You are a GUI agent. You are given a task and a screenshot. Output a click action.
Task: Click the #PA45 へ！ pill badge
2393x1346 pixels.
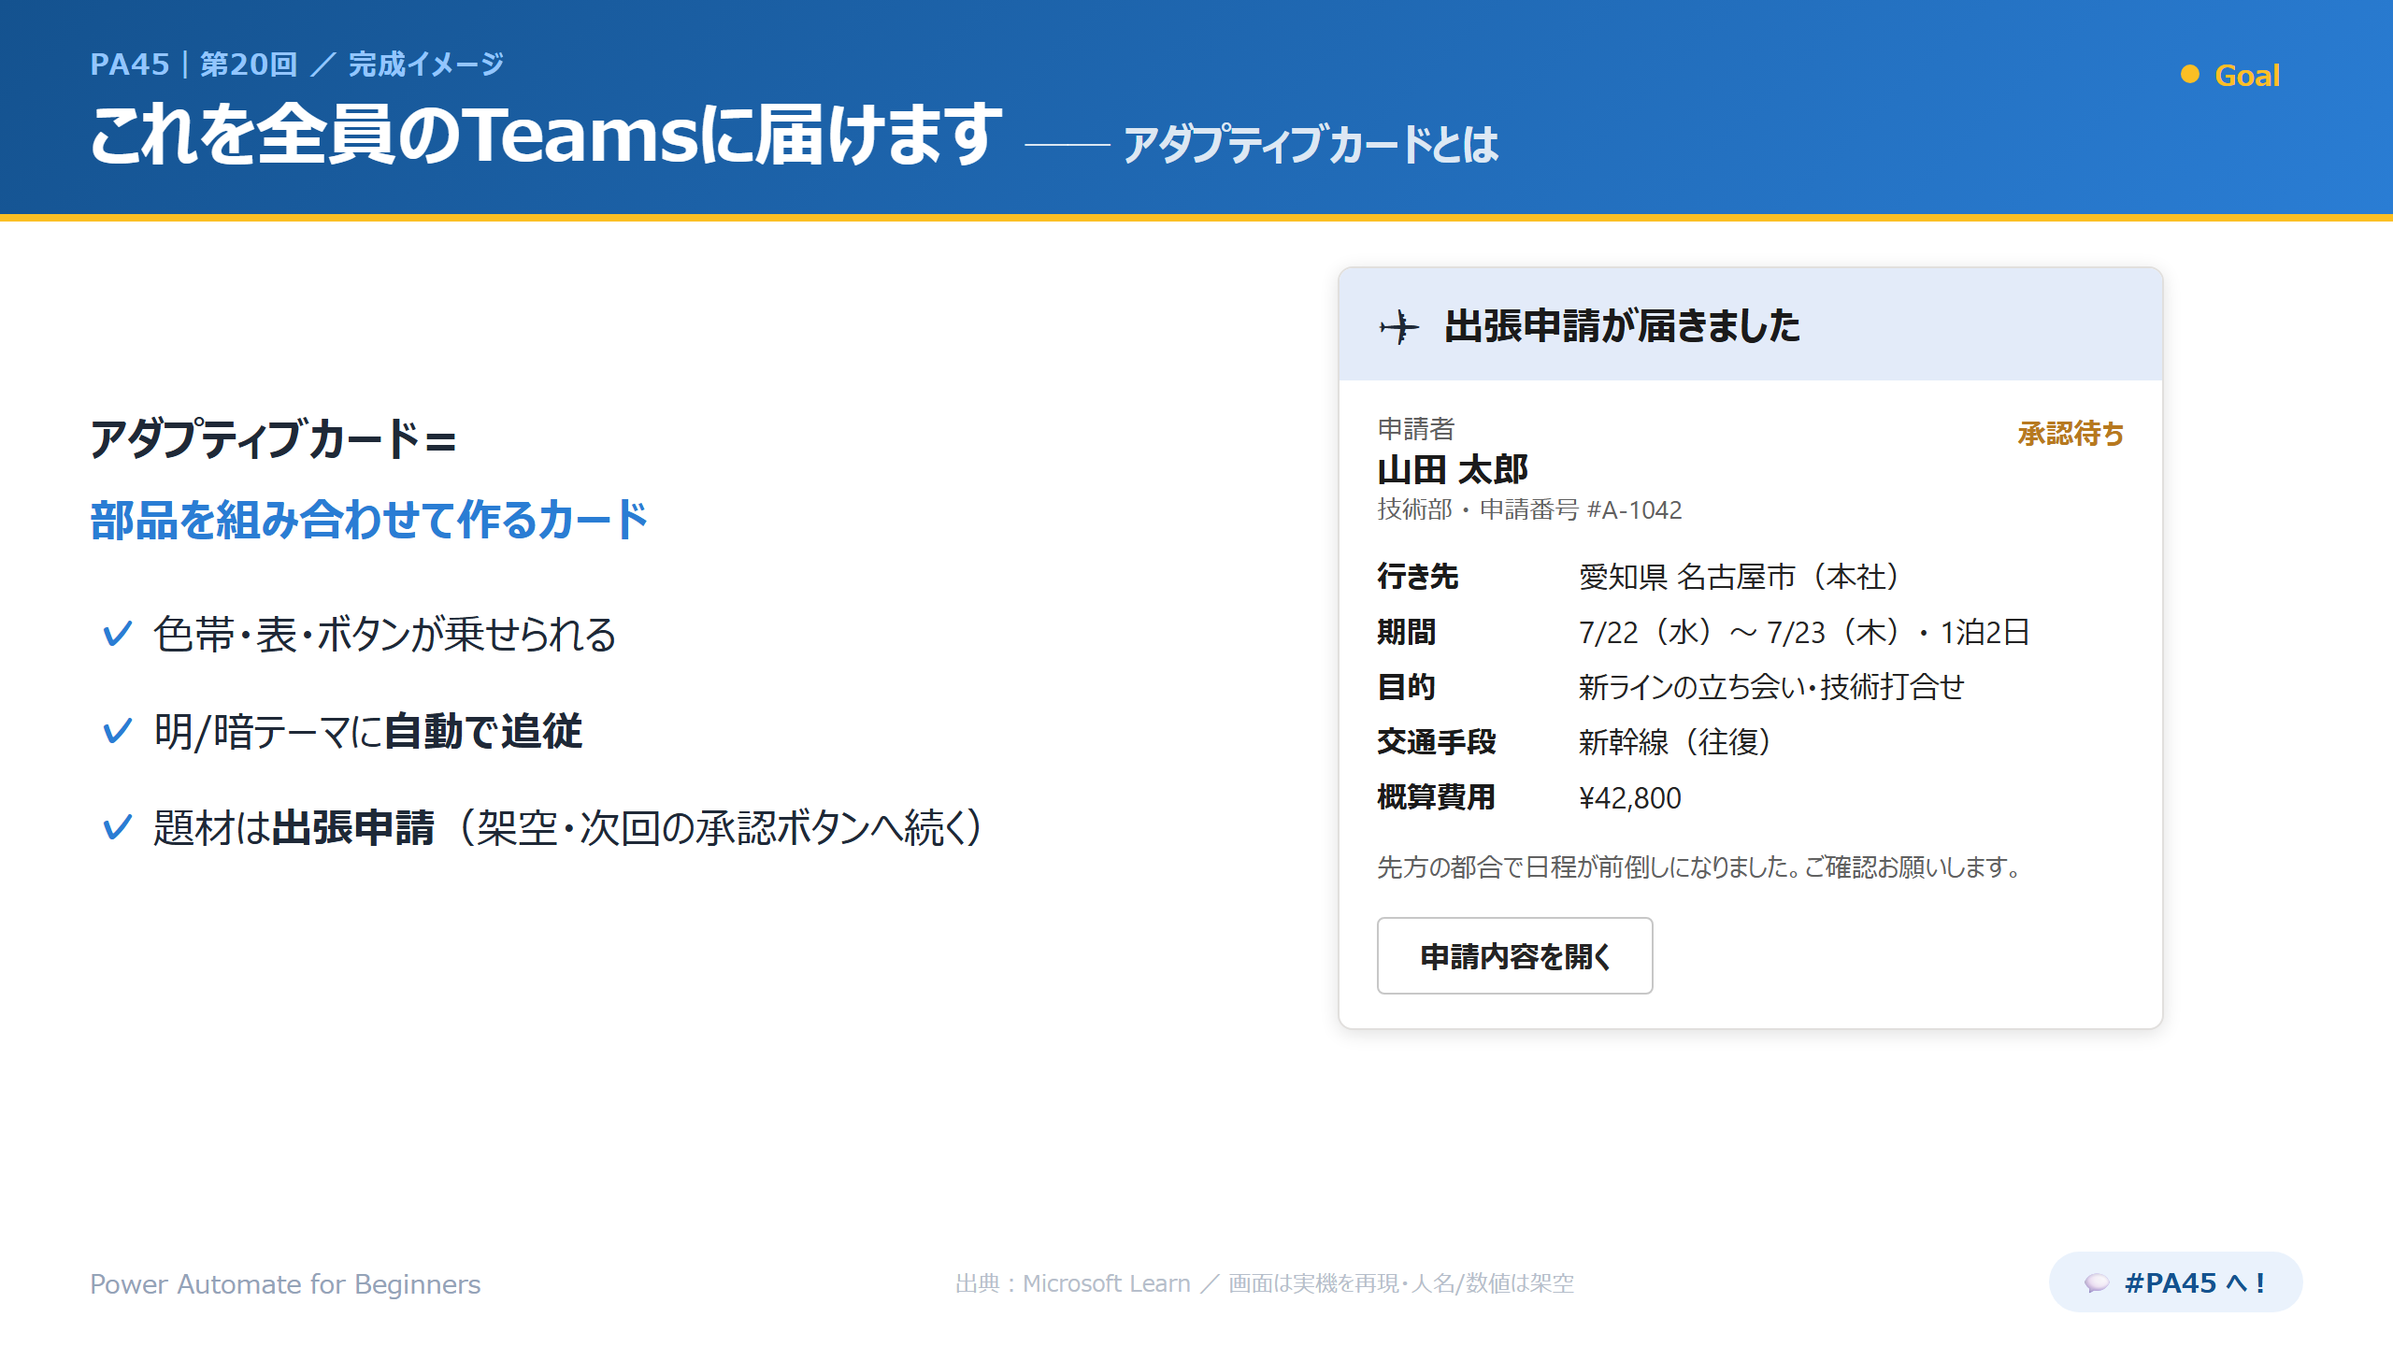tap(2175, 1282)
